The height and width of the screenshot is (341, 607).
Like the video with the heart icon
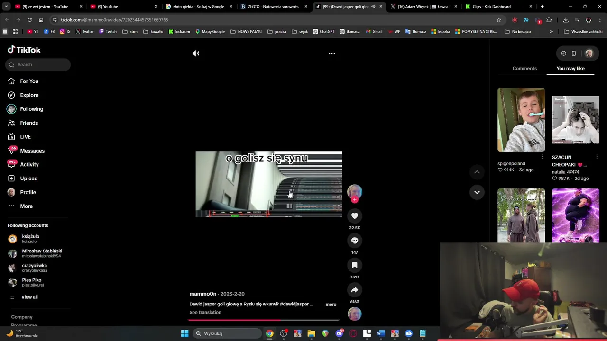pos(355,216)
